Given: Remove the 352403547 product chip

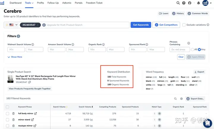Looking at the screenshot, I should [38, 25].
